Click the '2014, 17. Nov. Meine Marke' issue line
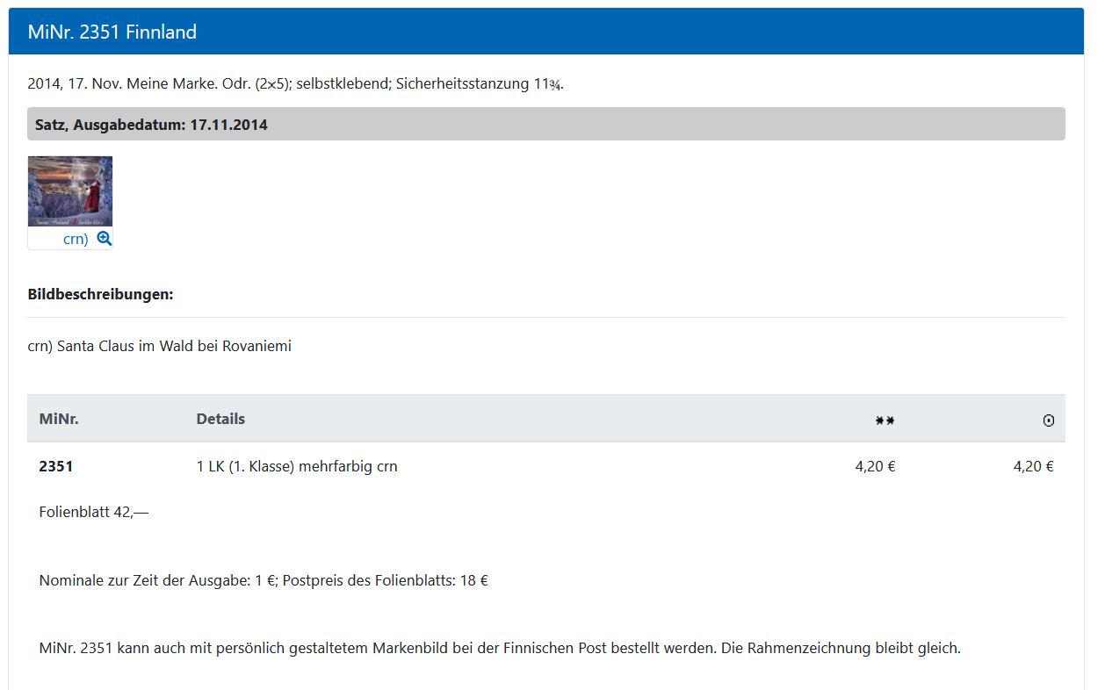Image resolution: width=1105 pixels, height=690 pixels. coord(295,84)
